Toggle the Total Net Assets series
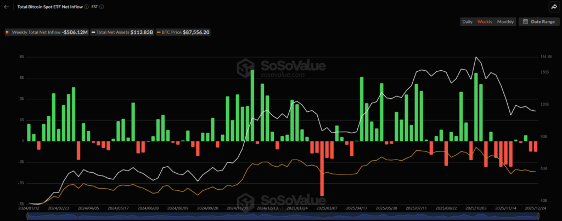Screen dimensions: 562x221 click(x=122, y=32)
